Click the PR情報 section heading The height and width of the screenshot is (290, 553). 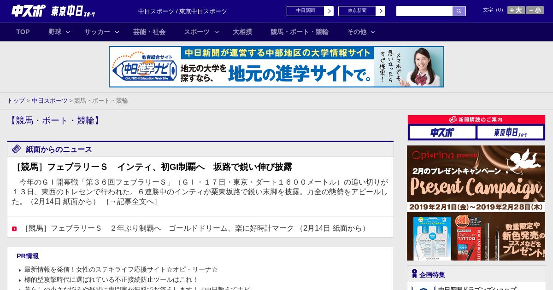click(x=28, y=256)
